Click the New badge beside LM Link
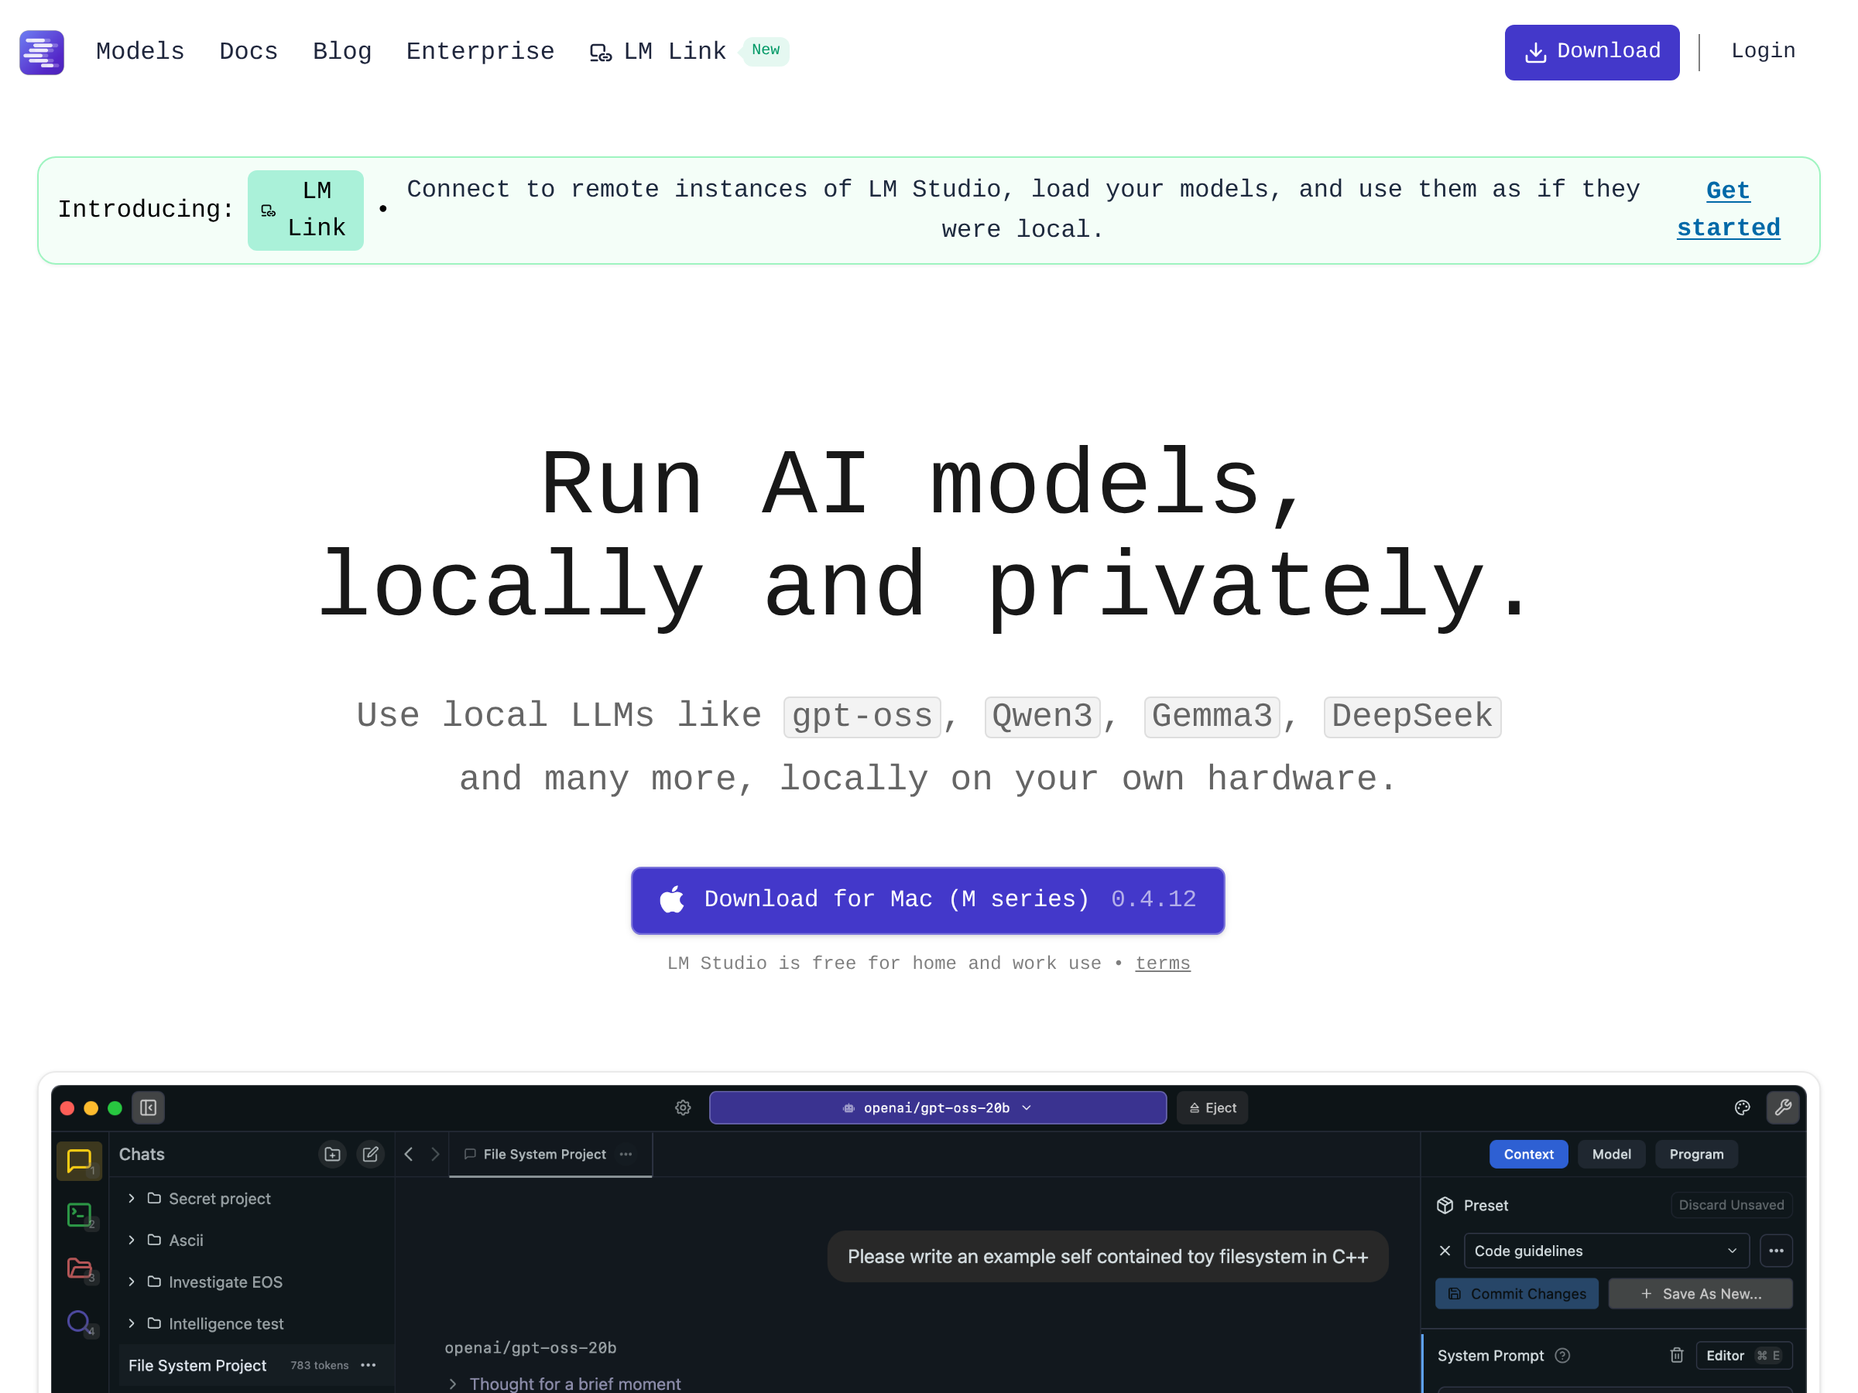The image size is (1858, 1393). (x=765, y=50)
